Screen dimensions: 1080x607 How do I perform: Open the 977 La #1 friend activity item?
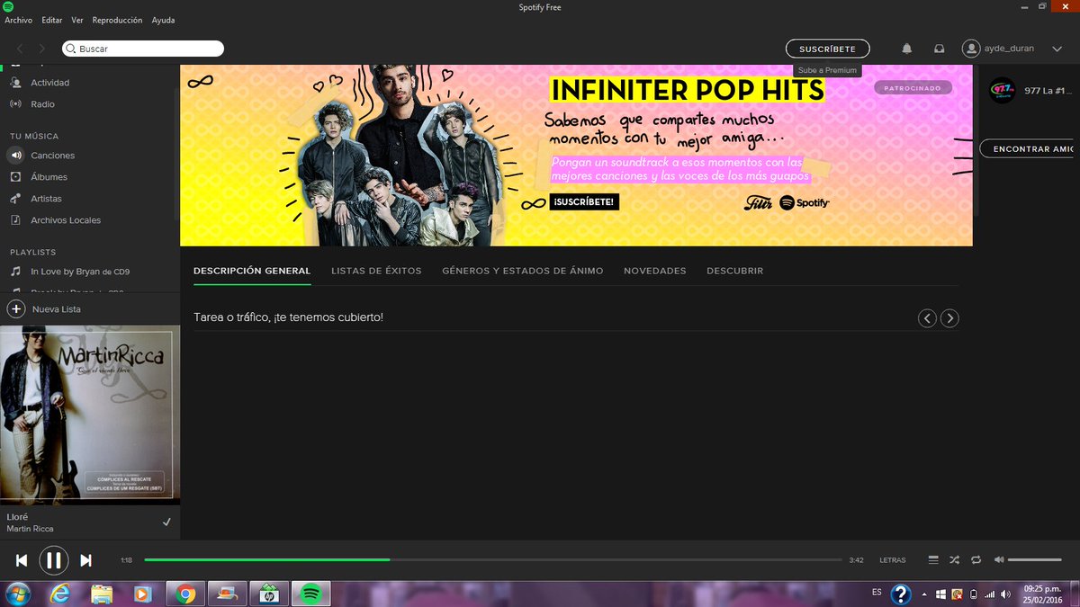click(x=1031, y=90)
